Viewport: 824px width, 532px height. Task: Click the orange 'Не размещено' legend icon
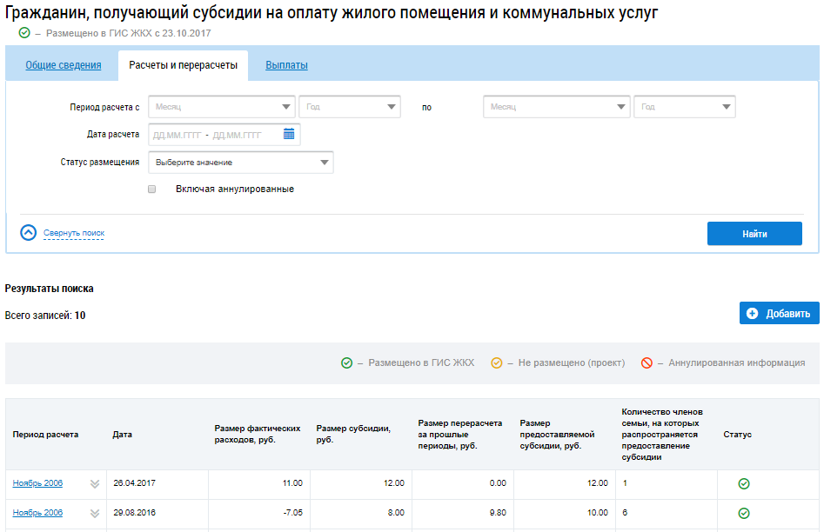[x=497, y=363]
